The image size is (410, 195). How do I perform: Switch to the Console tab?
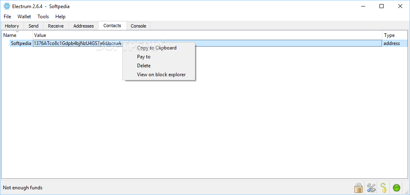(x=138, y=26)
